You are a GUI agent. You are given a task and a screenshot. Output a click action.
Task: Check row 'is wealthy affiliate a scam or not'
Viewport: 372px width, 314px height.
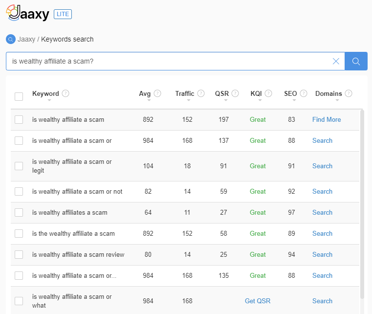[19, 191]
